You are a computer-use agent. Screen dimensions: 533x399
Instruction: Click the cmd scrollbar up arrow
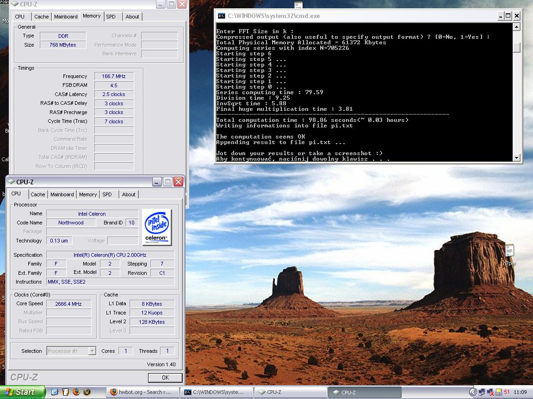[x=516, y=27]
